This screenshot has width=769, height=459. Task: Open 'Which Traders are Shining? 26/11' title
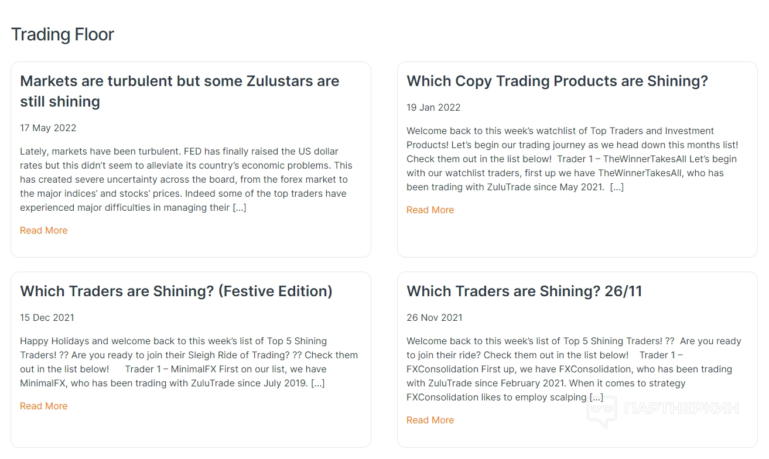[524, 291]
